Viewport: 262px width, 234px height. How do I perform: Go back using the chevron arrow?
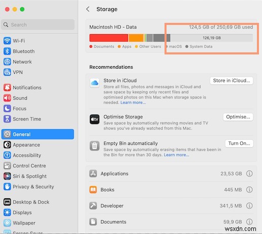tap(88, 9)
